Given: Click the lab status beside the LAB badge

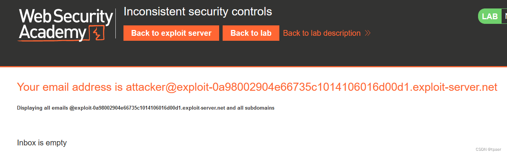Looking at the screenshot, I should coord(504,17).
